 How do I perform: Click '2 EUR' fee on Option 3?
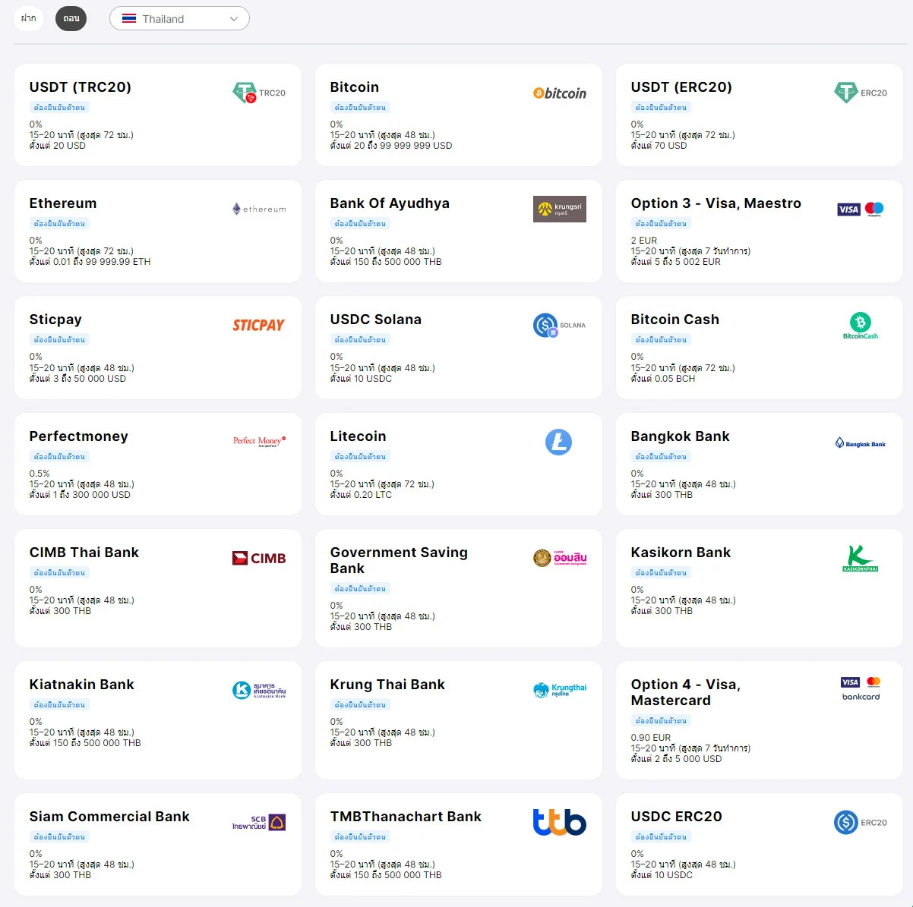644,241
